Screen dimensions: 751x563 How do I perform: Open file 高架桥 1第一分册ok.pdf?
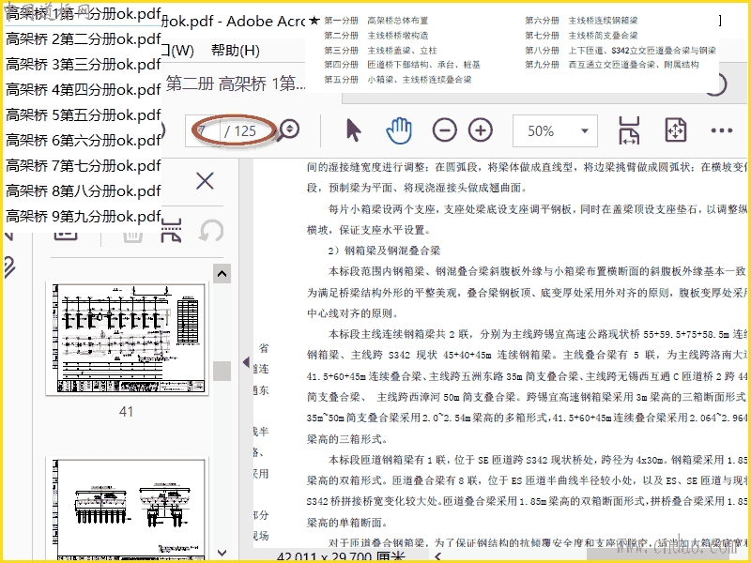83,14
